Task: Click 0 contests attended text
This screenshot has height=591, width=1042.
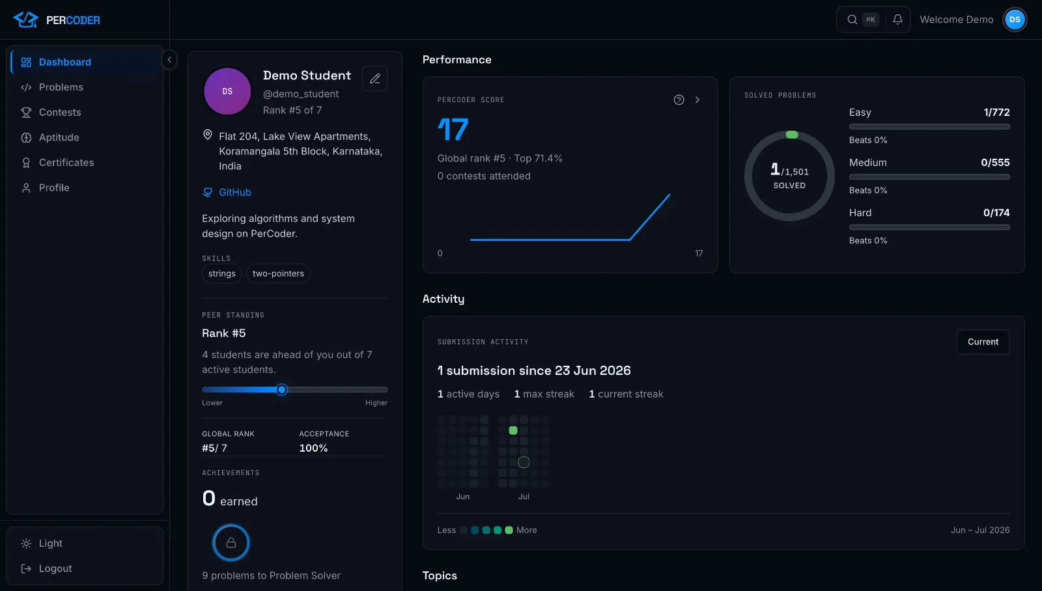Action: pyautogui.click(x=484, y=176)
